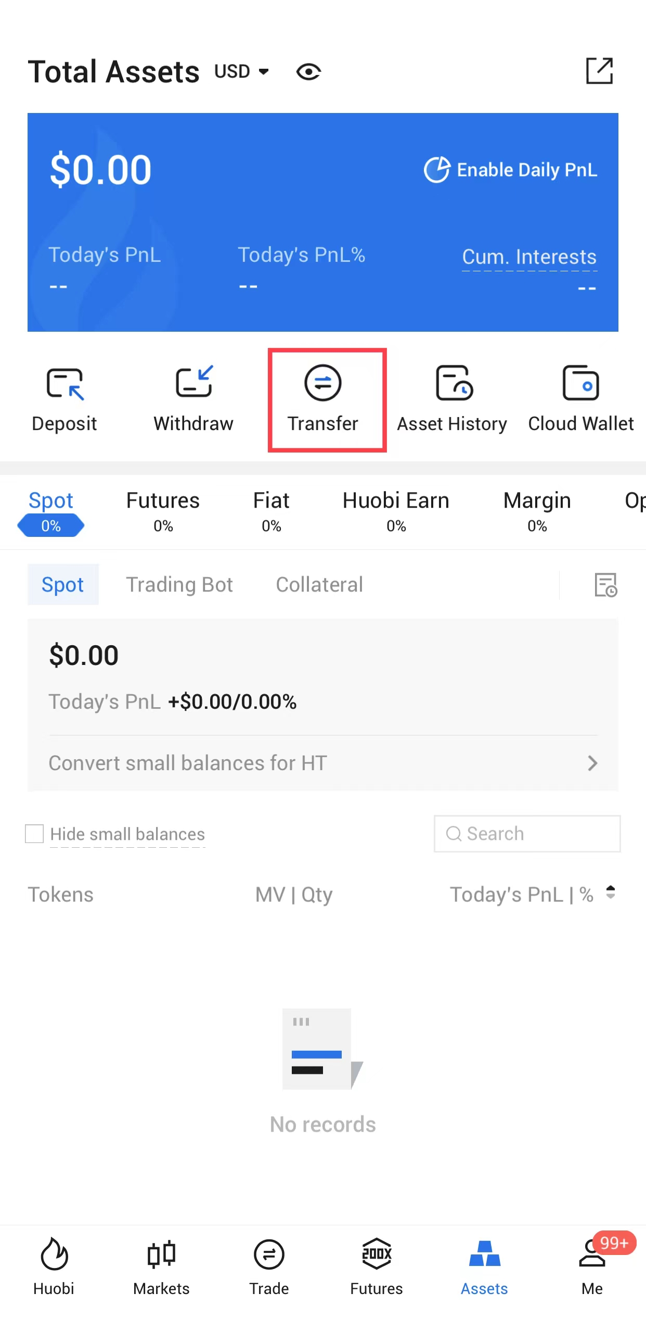Tap the Deposit icon
Image resolution: width=646 pixels, height=1331 pixels.
tap(64, 384)
